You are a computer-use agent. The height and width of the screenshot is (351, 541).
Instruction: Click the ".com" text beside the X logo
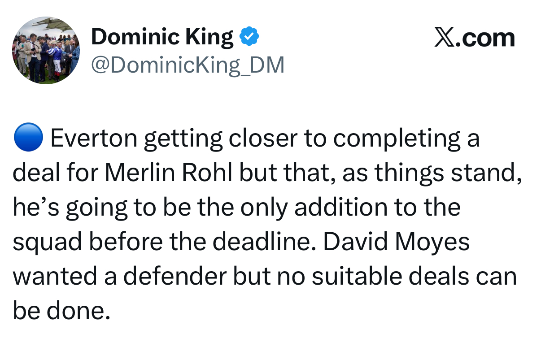pos(486,38)
